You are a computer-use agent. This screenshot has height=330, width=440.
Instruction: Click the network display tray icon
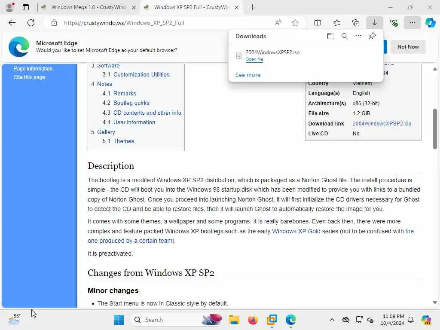359,320
